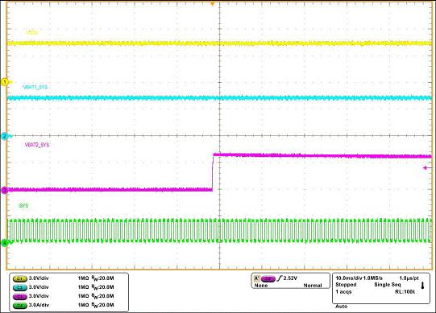This screenshot has width=436, height=313.
Task: Click the ISYS waveform label
Action: coord(23,206)
